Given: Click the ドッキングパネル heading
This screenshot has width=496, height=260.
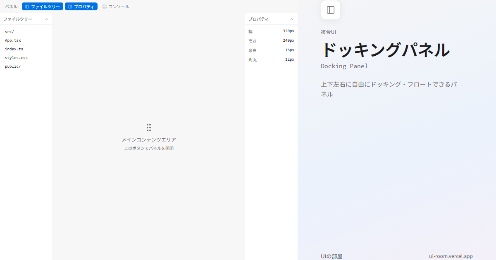Looking at the screenshot, I should click(385, 50).
